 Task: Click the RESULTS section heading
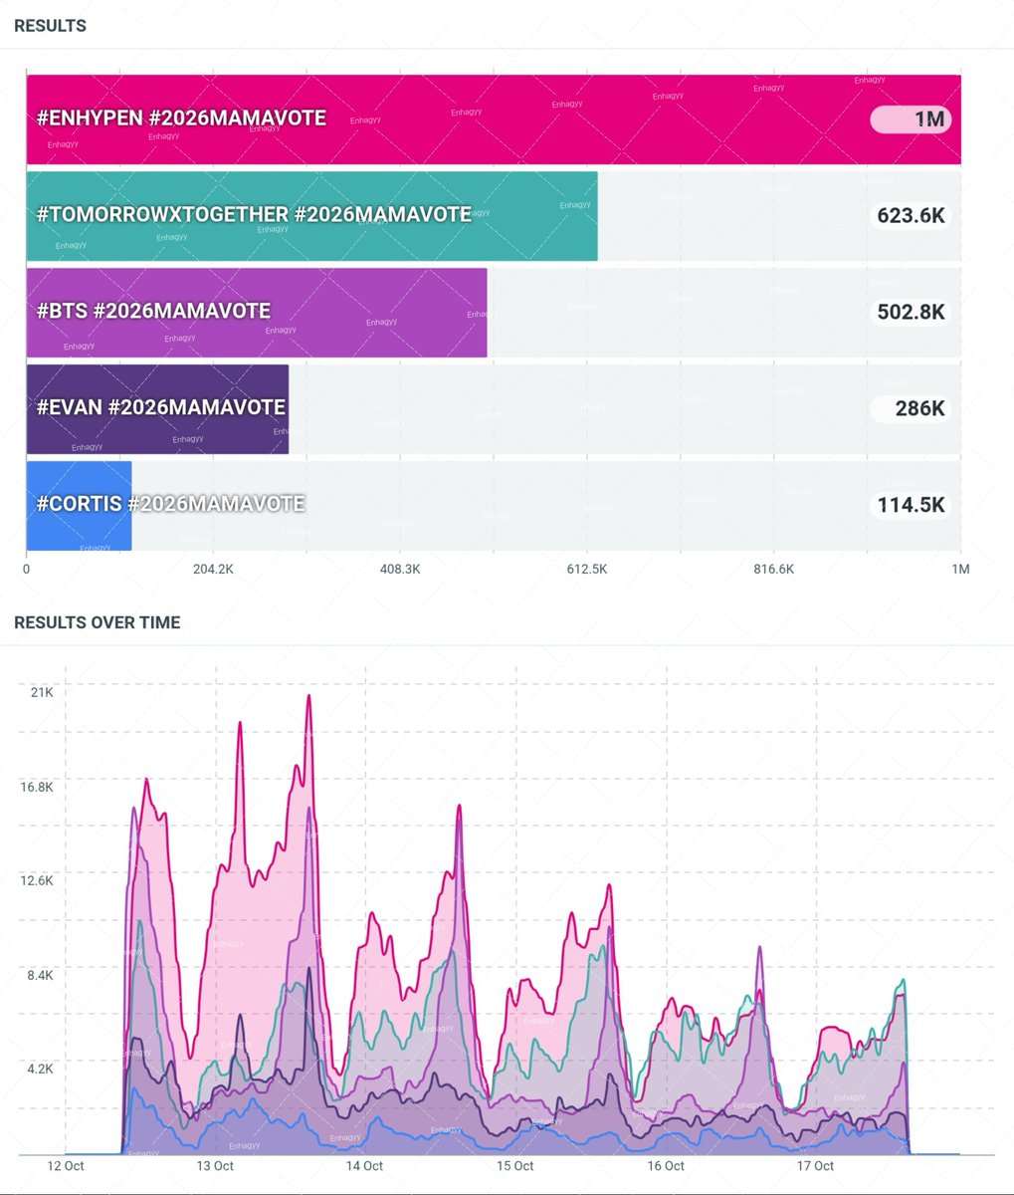click(x=50, y=26)
